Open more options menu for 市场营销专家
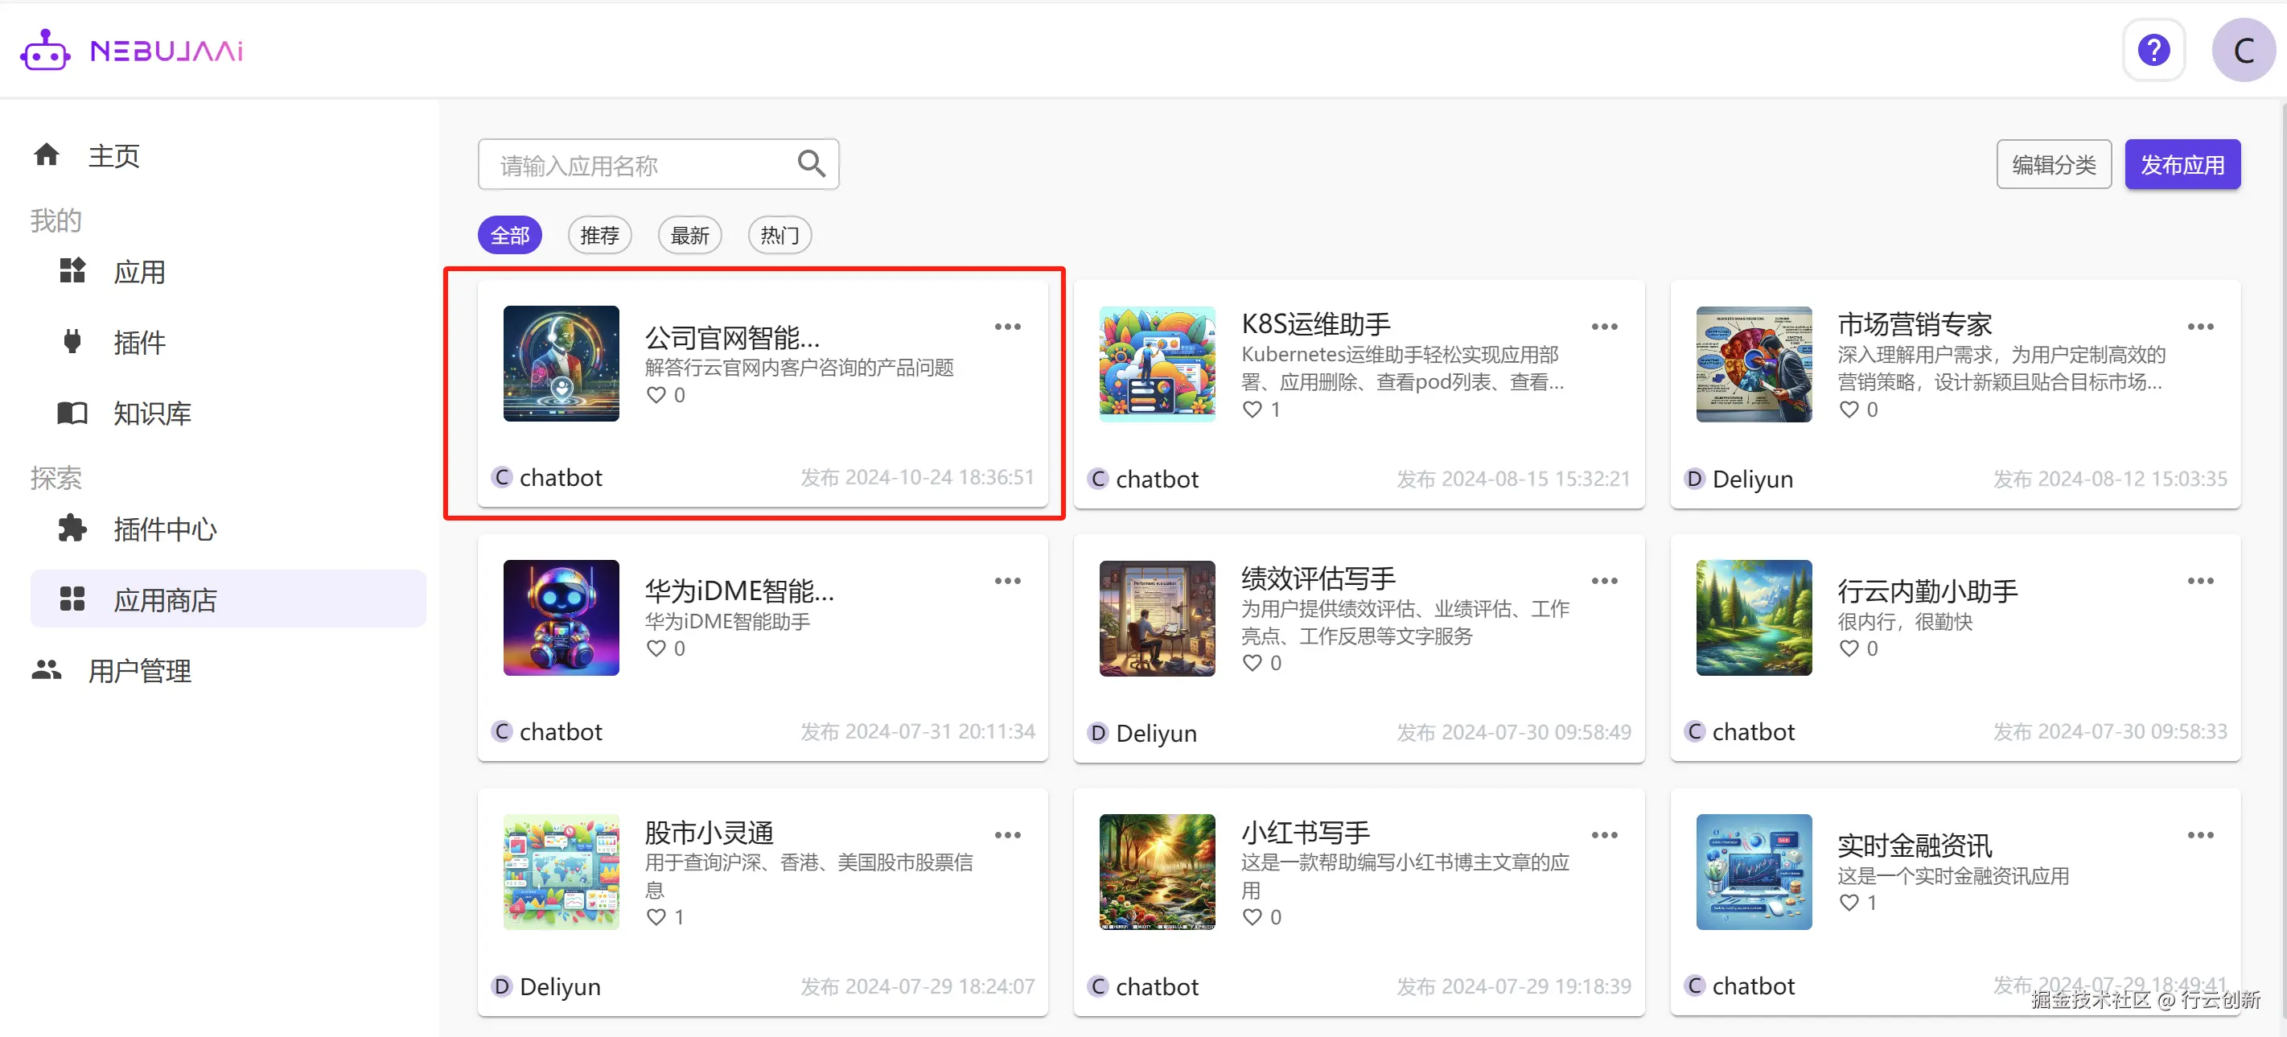Screen dimensions: 2287x1037 (x=2200, y=327)
